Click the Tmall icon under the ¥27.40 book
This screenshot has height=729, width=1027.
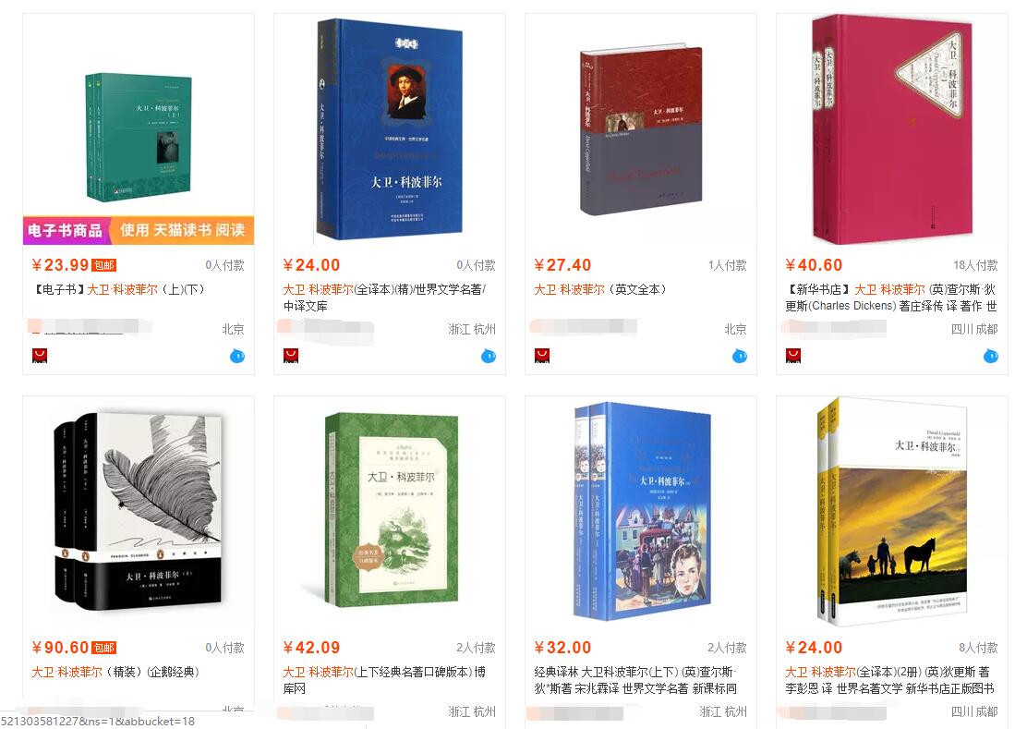[x=542, y=356]
